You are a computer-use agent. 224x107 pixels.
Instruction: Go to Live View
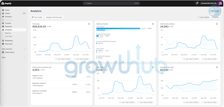(x=8, y=37)
